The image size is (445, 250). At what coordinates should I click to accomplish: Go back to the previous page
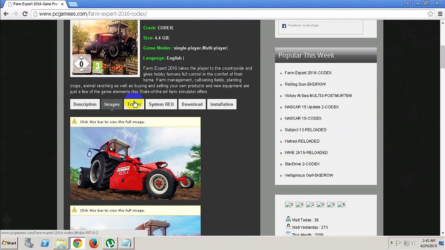pos(6,14)
